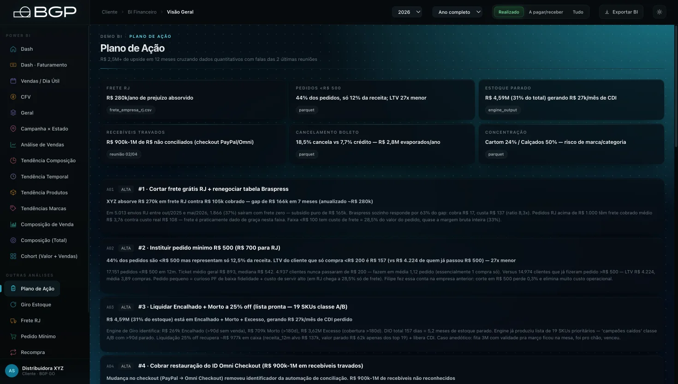Click action title #4 Cobrar restauração do ID Omni
This screenshot has height=384, width=678.
tap(250, 366)
